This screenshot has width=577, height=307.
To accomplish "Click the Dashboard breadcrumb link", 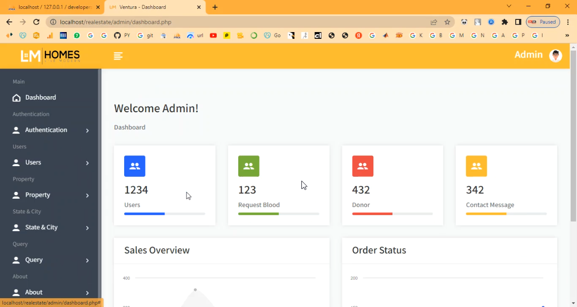I will [x=130, y=127].
